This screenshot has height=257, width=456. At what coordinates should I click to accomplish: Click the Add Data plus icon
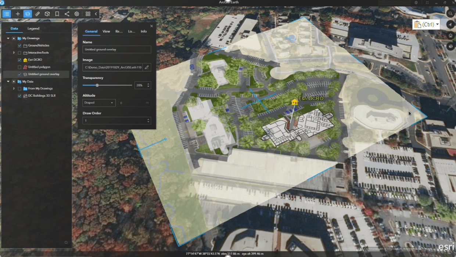pos(18,14)
